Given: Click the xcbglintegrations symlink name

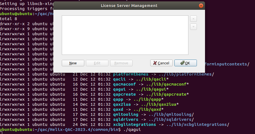Looking at the screenshot, I should (134, 124).
